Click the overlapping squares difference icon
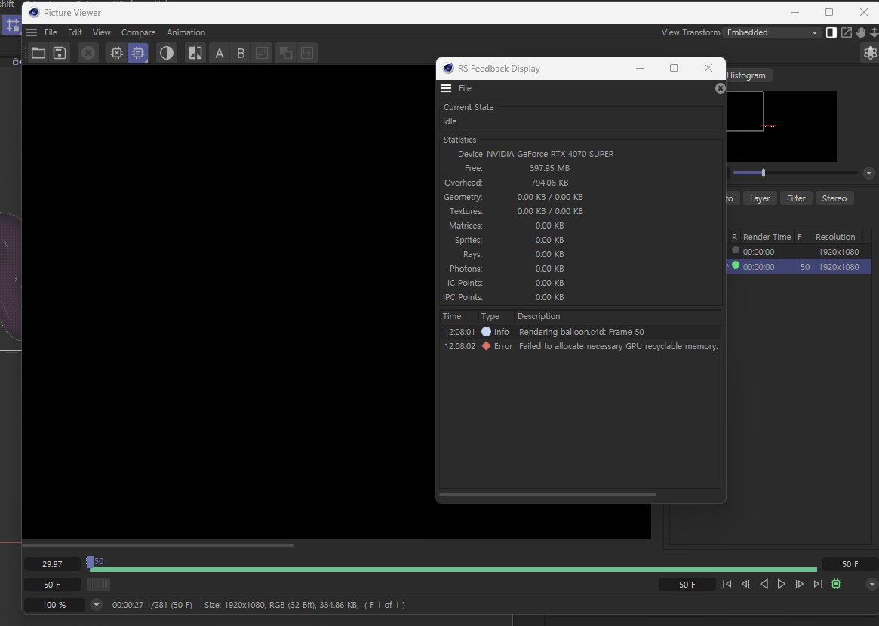879x626 pixels. [x=286, y=54]
